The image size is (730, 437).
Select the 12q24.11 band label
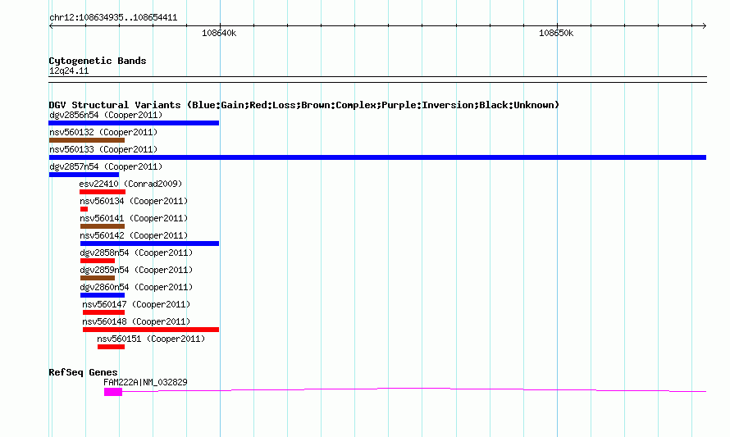(69, 71)
